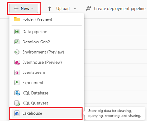
Task: Open the New item dropdown button
Action: tap(24, 8)
